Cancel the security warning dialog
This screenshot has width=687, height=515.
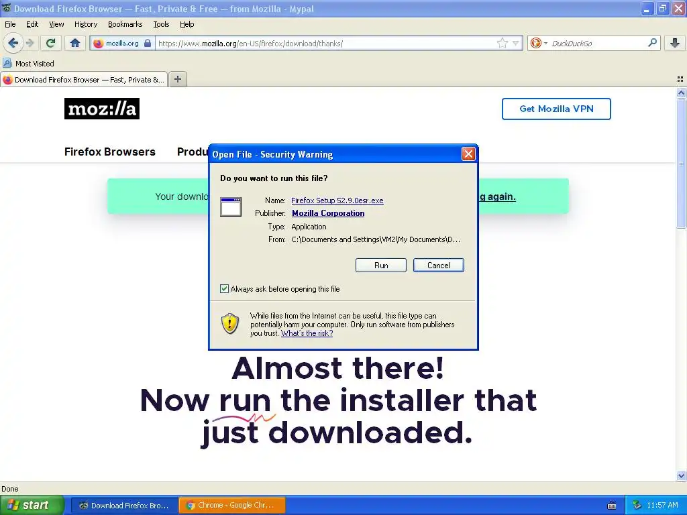coord(439,266)
